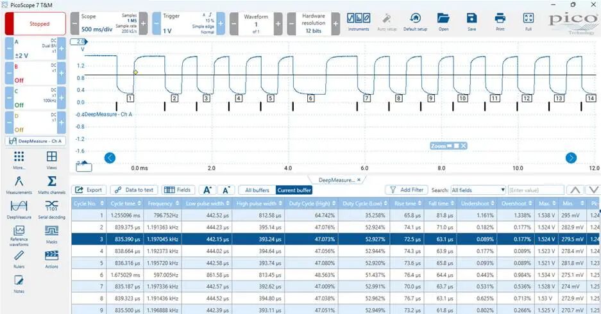Increase Hardware resolution with plus
Viewport: 601px width, 314px height.
coord(335,23)
